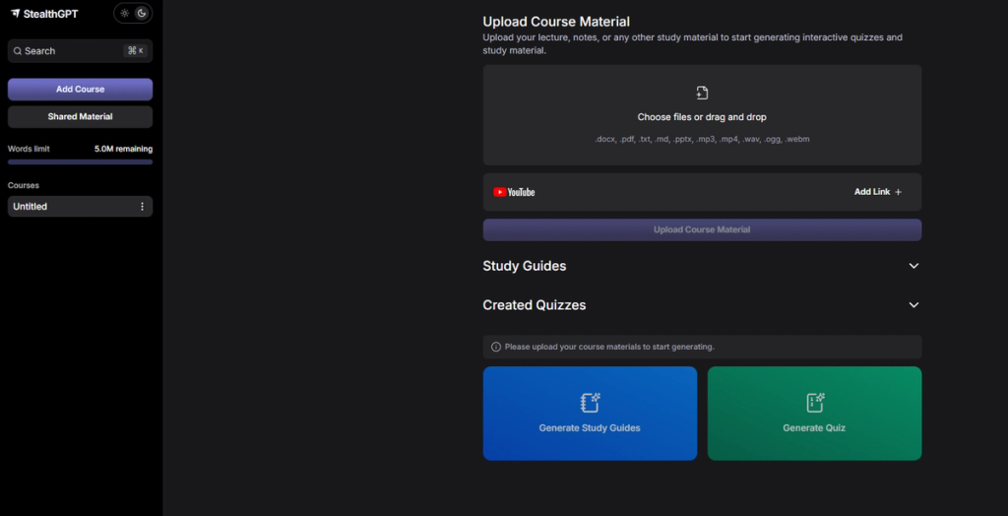The image size is (1008, 516).
Task: Click the StealthGPT logo
Action: pos(44,14)
